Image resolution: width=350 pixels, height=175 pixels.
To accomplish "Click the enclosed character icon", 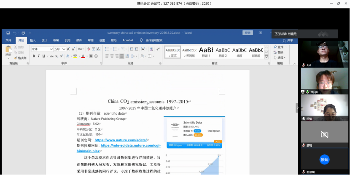I will [x=96, y=56].
